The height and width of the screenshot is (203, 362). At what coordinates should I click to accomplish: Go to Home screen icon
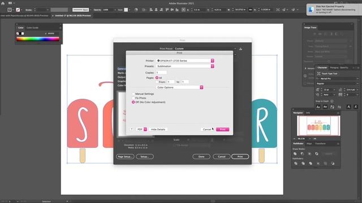pyautogui.click(x=3, y=3)
